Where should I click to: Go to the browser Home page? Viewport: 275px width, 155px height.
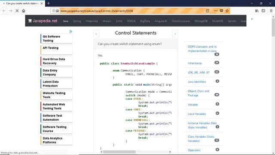(24, 11)
